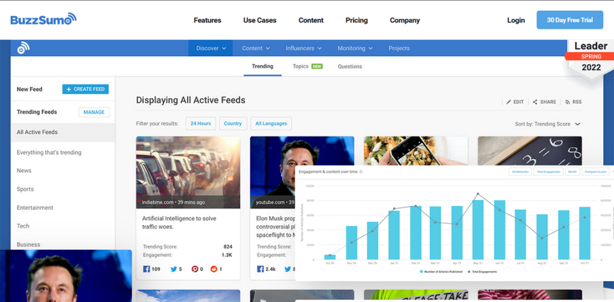Click Engagement value 1.3K

(227, 255)
